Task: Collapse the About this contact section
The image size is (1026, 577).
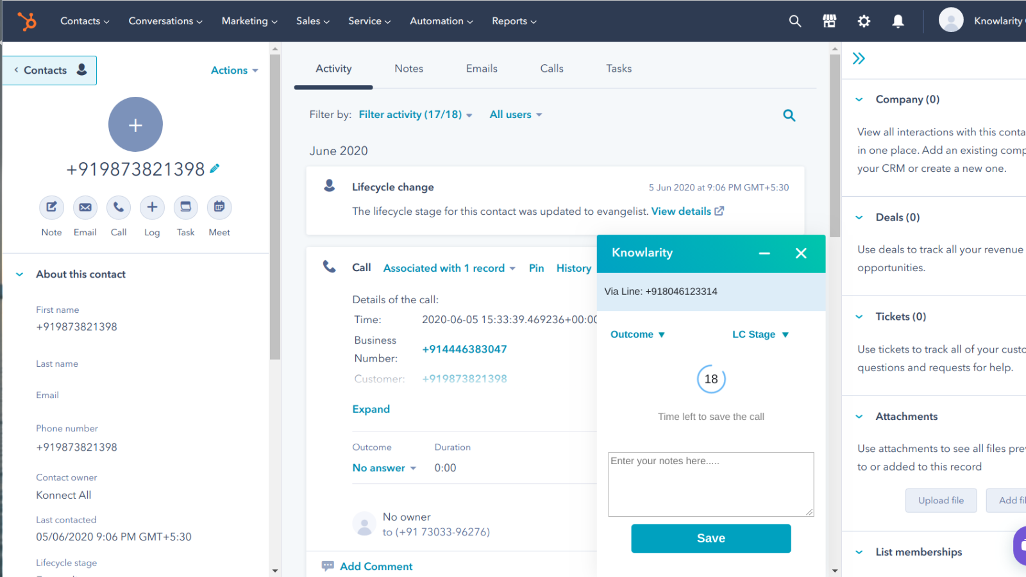Action: (20, 274)
